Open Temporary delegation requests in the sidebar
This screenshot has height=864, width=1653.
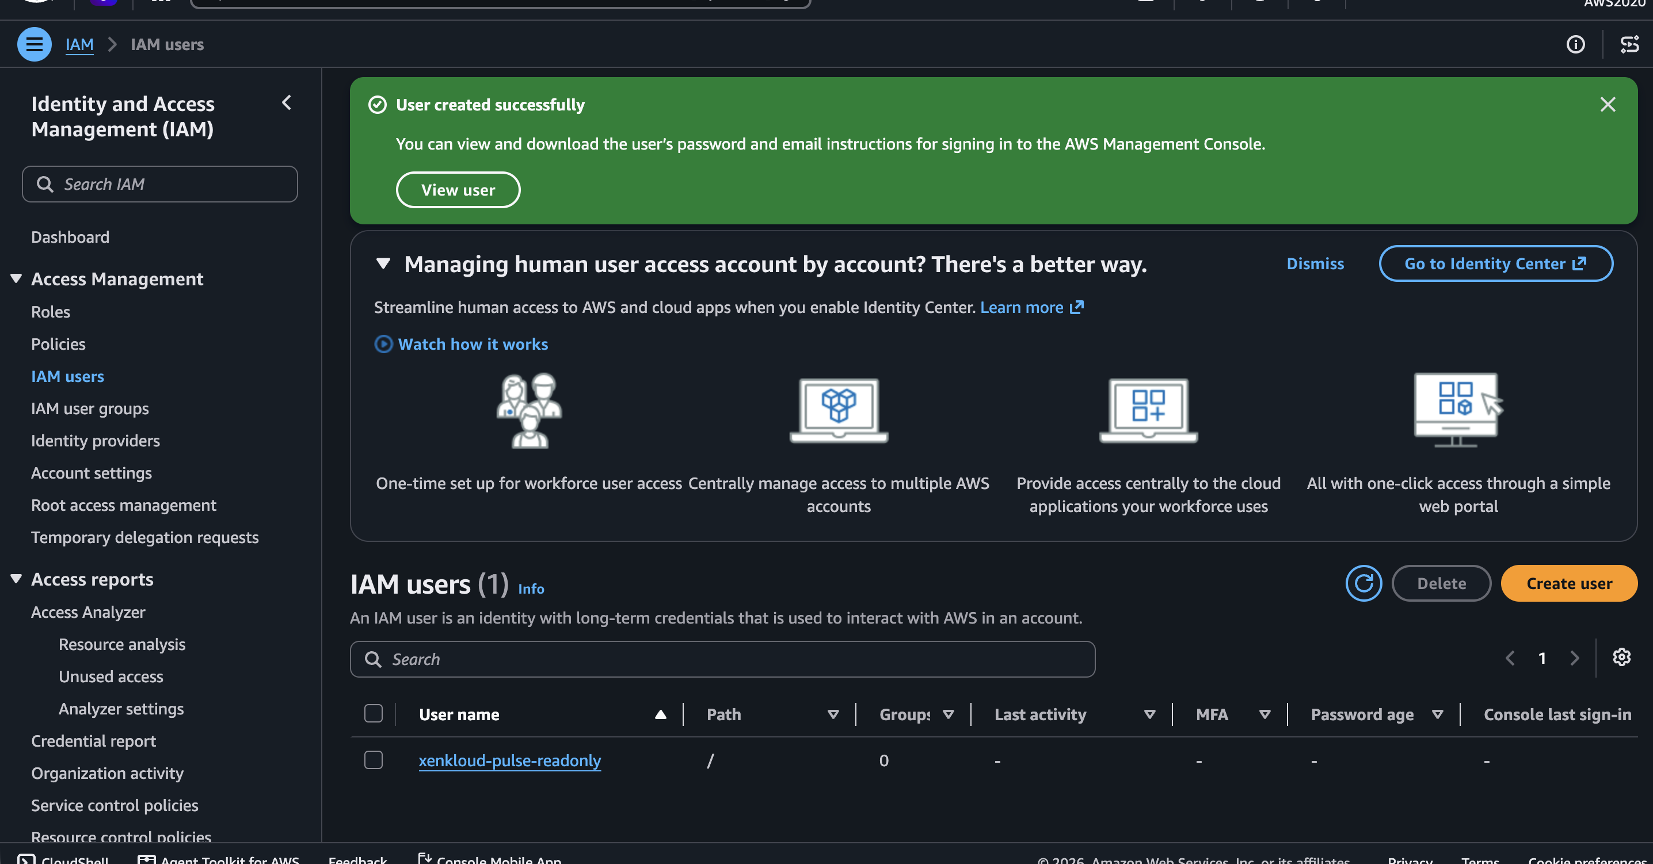tap(145, 537)
